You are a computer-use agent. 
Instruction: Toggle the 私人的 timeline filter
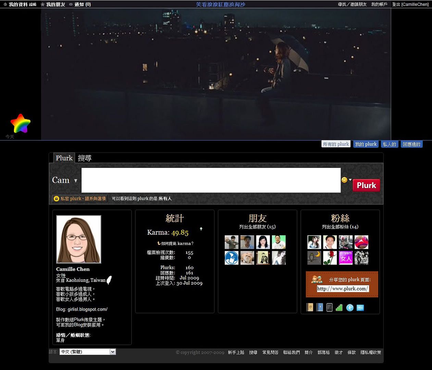[x=389, y=144]
